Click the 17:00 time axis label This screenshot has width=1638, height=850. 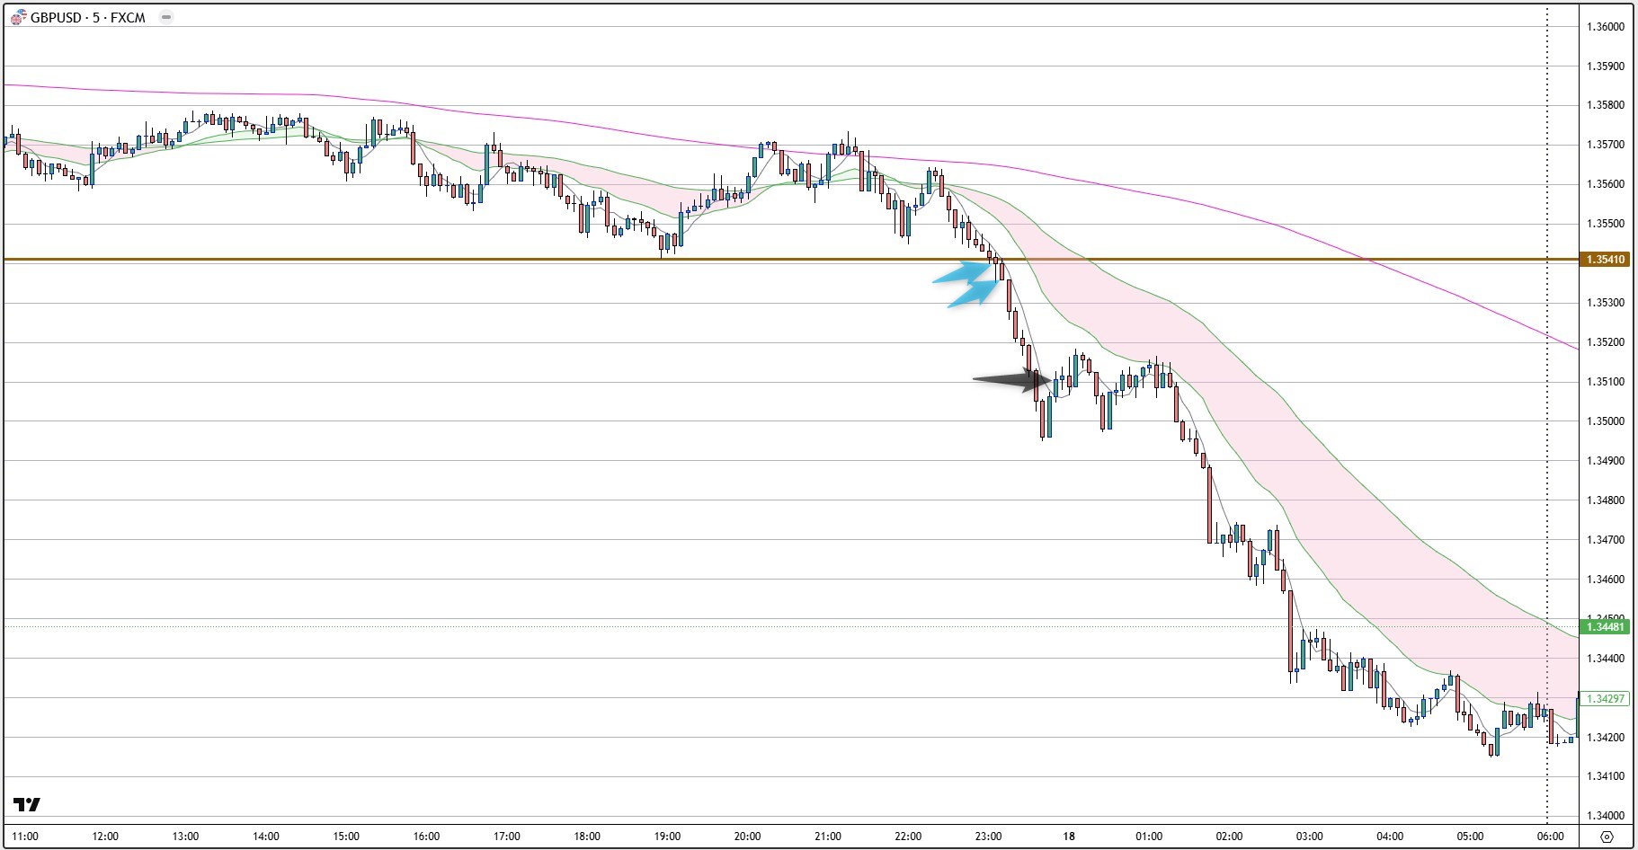point(507,837)
